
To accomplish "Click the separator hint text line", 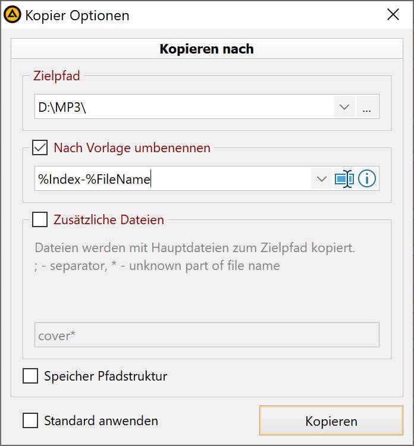I will (x=157, y=266).
